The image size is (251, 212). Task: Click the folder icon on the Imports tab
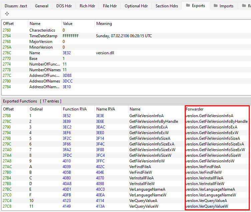216,6
